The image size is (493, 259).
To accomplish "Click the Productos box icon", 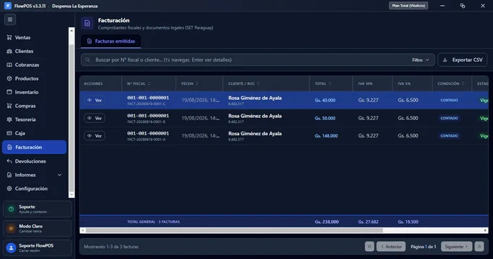I will (9, 78).
